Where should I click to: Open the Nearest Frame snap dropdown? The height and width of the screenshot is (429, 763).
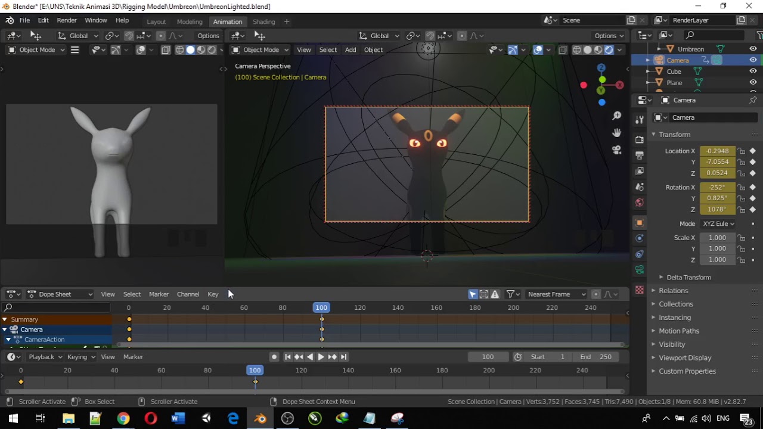(556, 294)
